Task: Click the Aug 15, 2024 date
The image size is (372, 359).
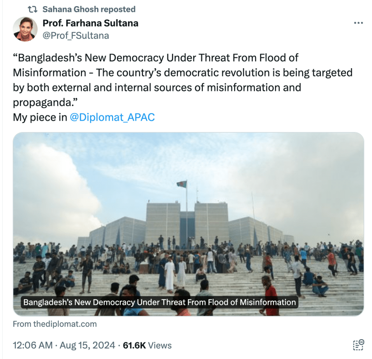Action: pyautogui.click(x=87, y=345)
